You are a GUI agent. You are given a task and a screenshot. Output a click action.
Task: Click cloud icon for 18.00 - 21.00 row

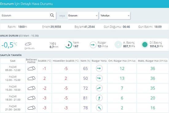(31, 98)
